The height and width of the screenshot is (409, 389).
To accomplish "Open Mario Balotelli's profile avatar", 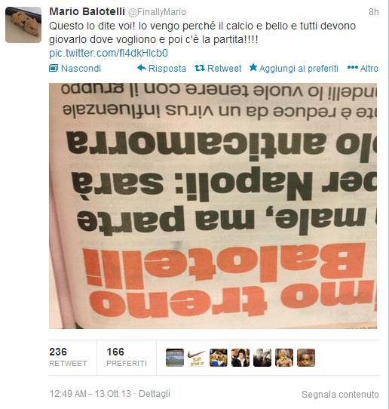I will 23,25.
